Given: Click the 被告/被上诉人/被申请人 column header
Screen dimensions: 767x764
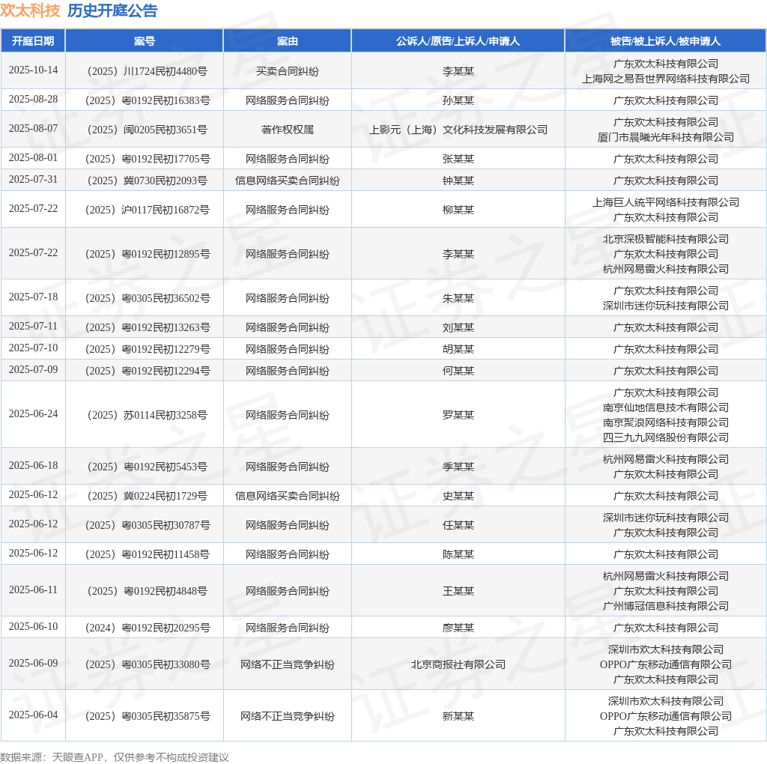Looking at the screenshot, I should (x=665, y=41).
